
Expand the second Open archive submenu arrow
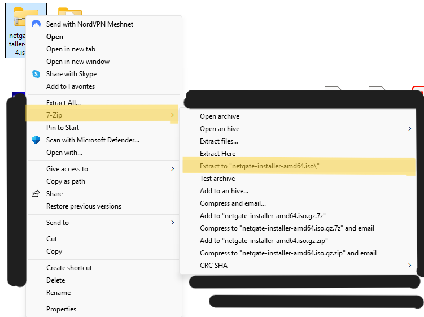click(x=410, y=129)
